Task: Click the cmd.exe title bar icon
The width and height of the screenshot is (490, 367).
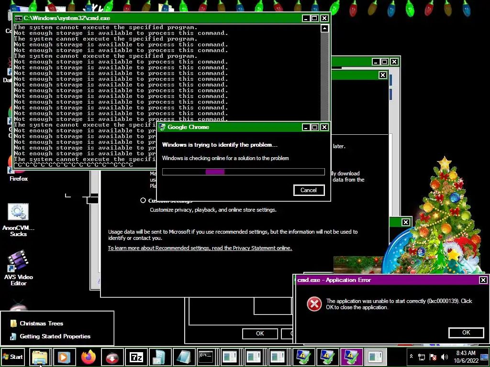Action: click(19, 19)
